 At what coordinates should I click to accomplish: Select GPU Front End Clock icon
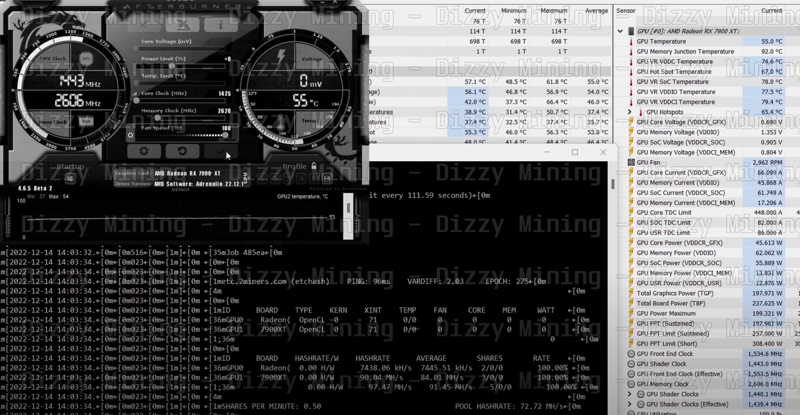tap(631, 354)
